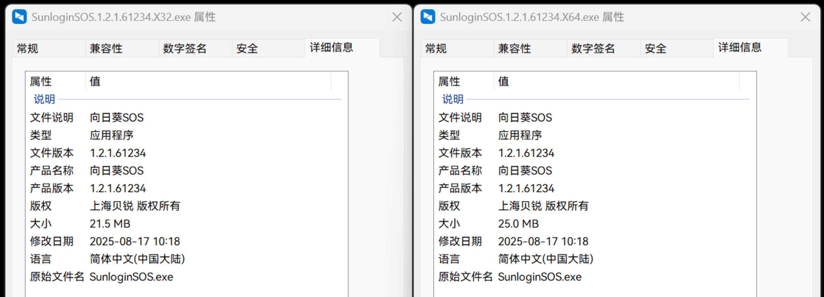Open 常规 tab in X64 properties window
The image size is (824, 297).
pos(457,48)
